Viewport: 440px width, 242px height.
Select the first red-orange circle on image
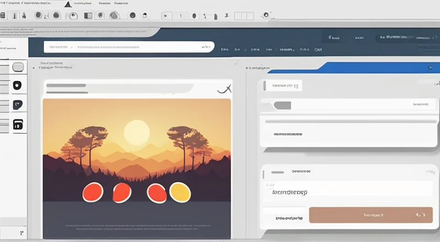pos(92,192)
